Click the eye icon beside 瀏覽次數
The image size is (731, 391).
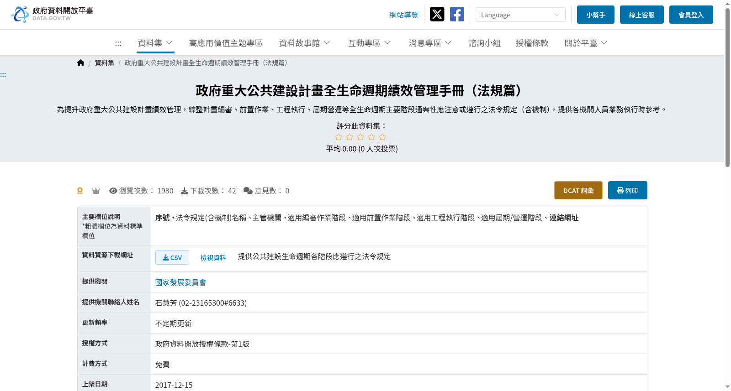point(113,191)
